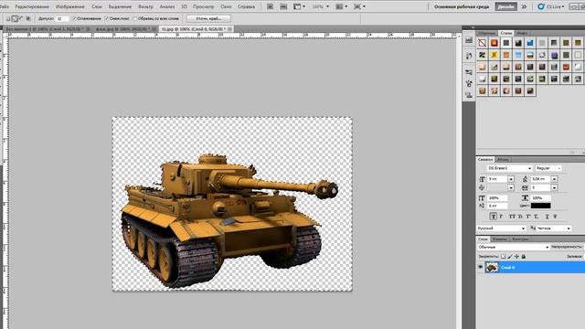Toggle the Смеж.пикс contiguous checkbox
Viewport: 585px width, 329px height.
click(x=107, y=18)
